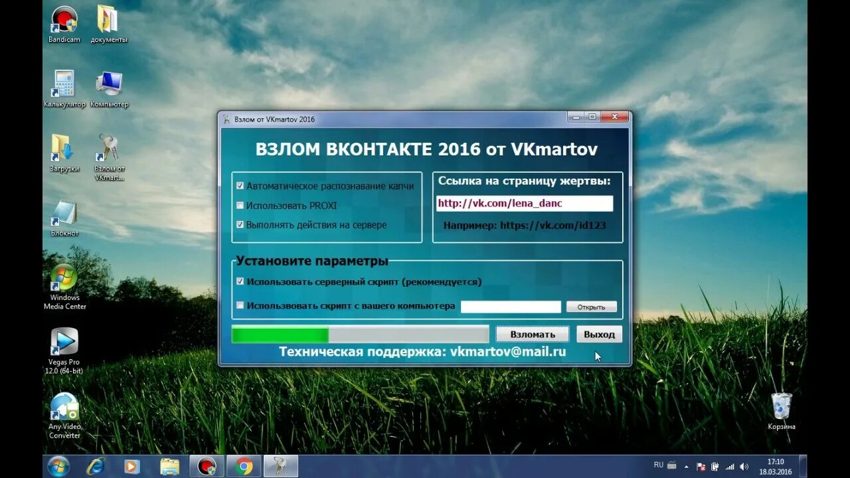Click the 'Установите параметры' group label
This screenshot has width=850, height=478.
point(312,261)
